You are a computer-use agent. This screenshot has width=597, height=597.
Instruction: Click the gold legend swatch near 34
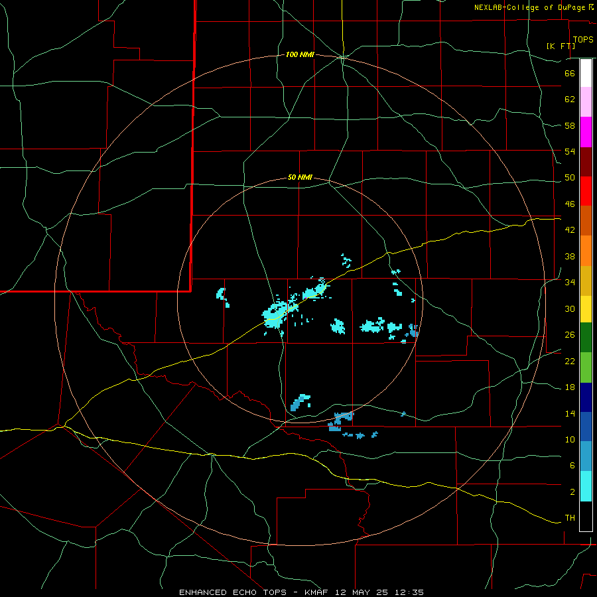[x=586, y=281]
